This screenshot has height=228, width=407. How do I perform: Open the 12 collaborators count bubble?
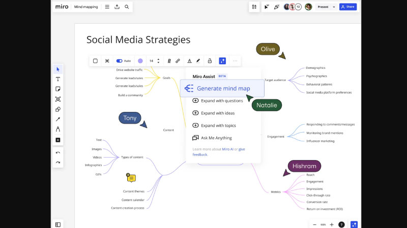pos(298,7)
